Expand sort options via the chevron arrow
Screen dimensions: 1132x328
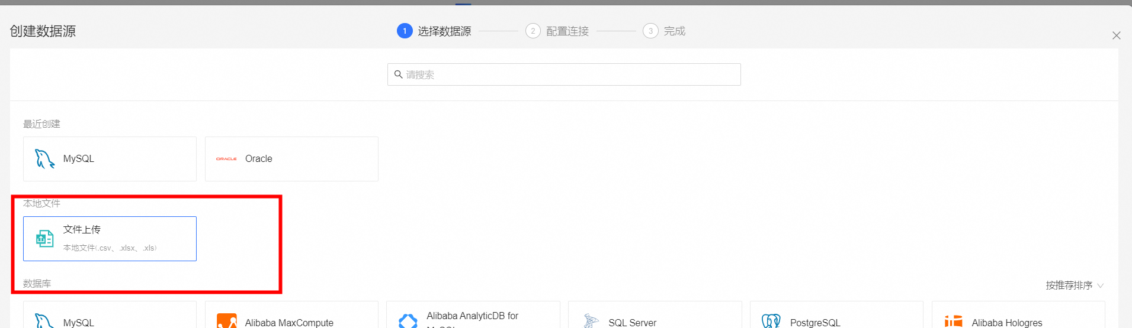1100,285
